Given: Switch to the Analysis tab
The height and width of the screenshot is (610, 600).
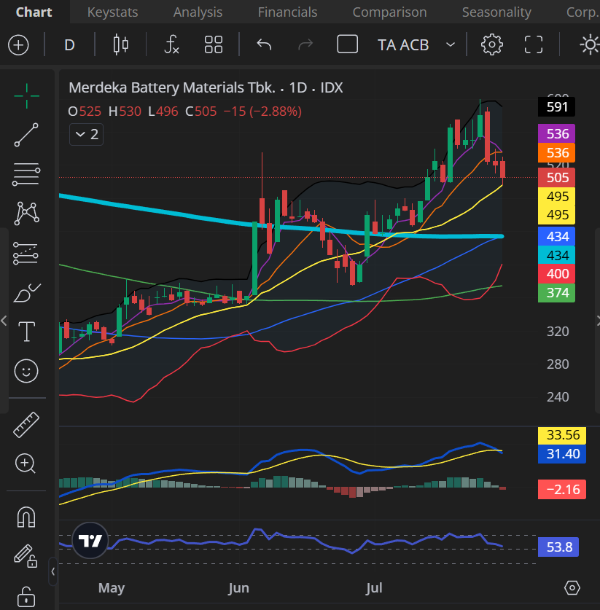Looking at the screenshot, I should (x=198, y=12).
